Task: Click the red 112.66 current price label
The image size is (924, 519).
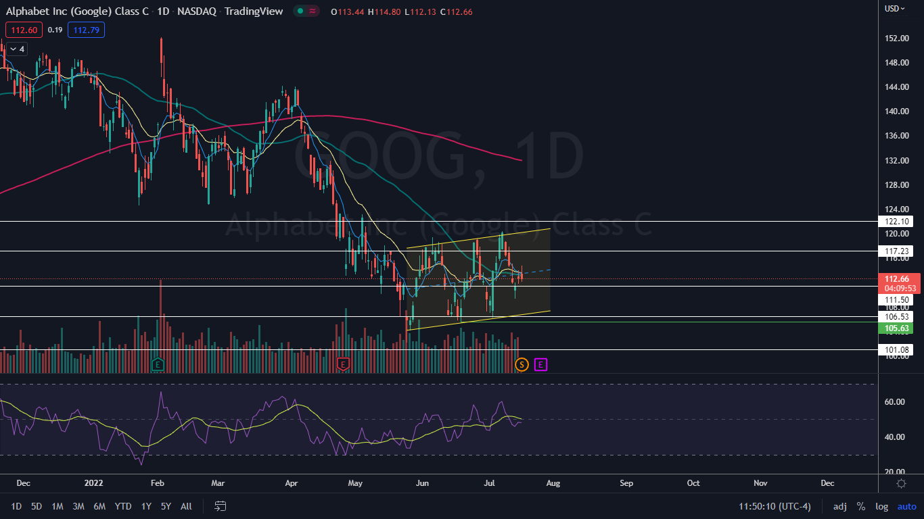Action: (899, 278)
